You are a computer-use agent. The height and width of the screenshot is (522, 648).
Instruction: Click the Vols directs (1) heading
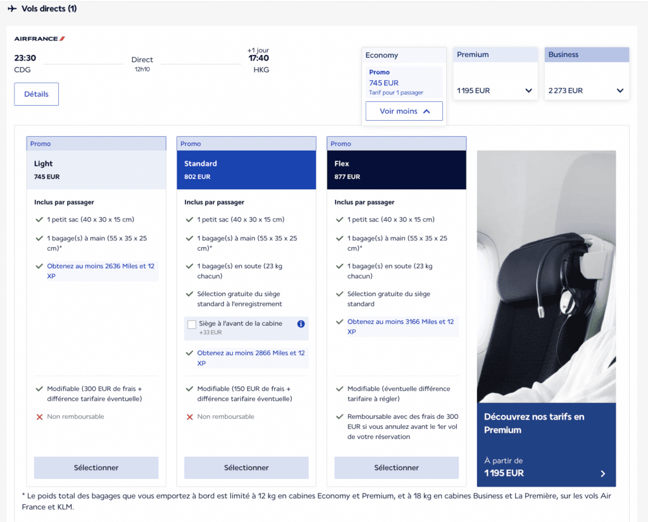coord(49,8)
